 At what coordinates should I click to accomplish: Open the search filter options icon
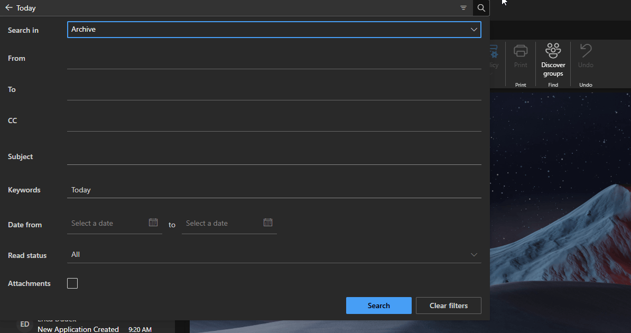pos(463,7)
